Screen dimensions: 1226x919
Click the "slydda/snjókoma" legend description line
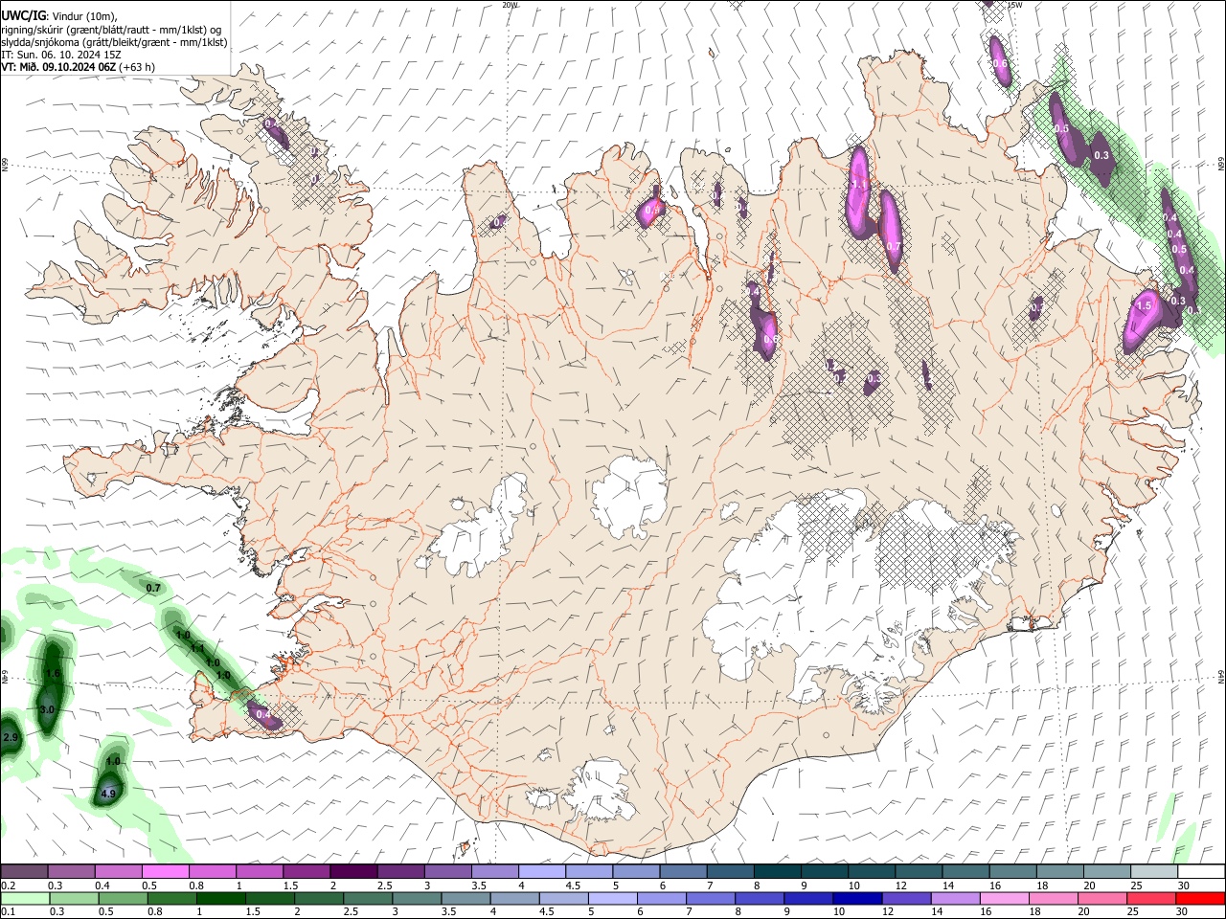coord(114,42)
